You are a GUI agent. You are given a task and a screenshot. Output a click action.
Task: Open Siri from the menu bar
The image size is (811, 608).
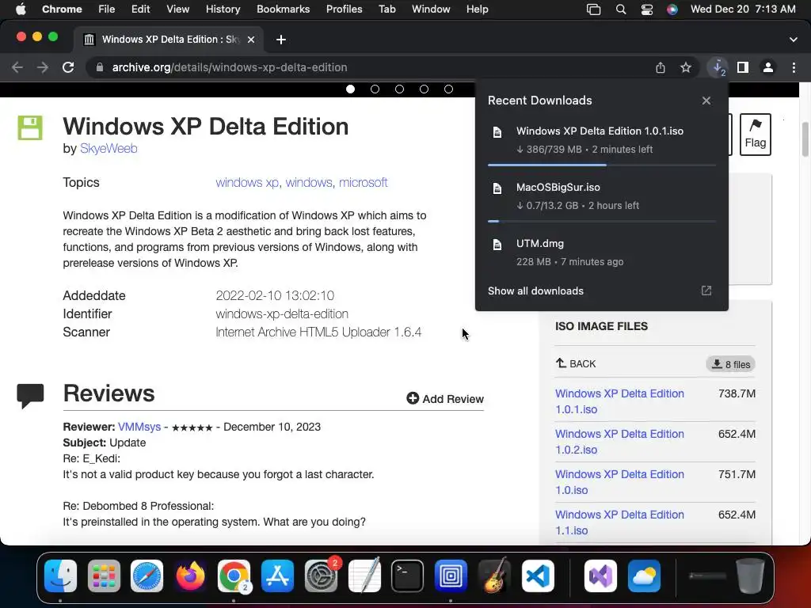672,9
